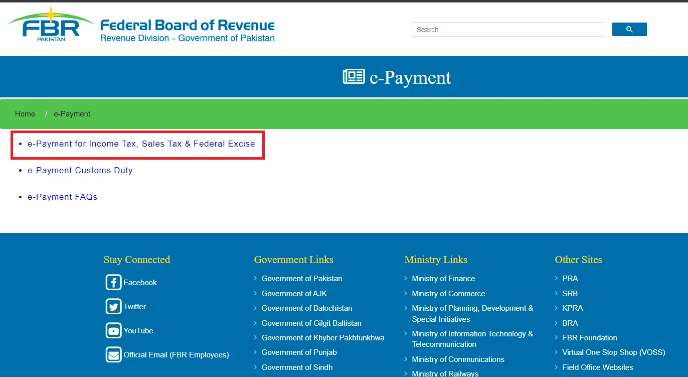Go to Home in the breadcrumb

click(25, 114)
